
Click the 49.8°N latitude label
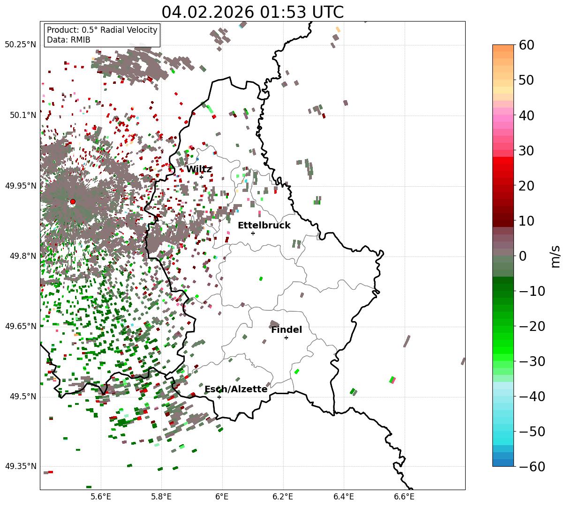23,256
